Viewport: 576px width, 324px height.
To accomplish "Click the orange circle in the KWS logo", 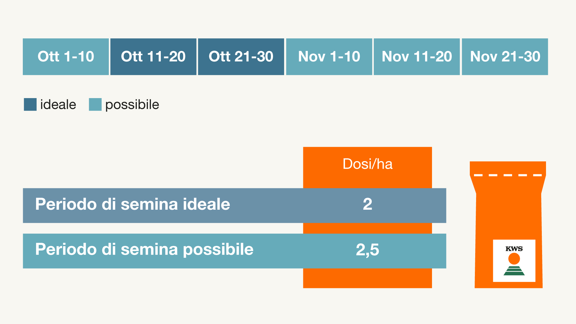I will point(514,259).
